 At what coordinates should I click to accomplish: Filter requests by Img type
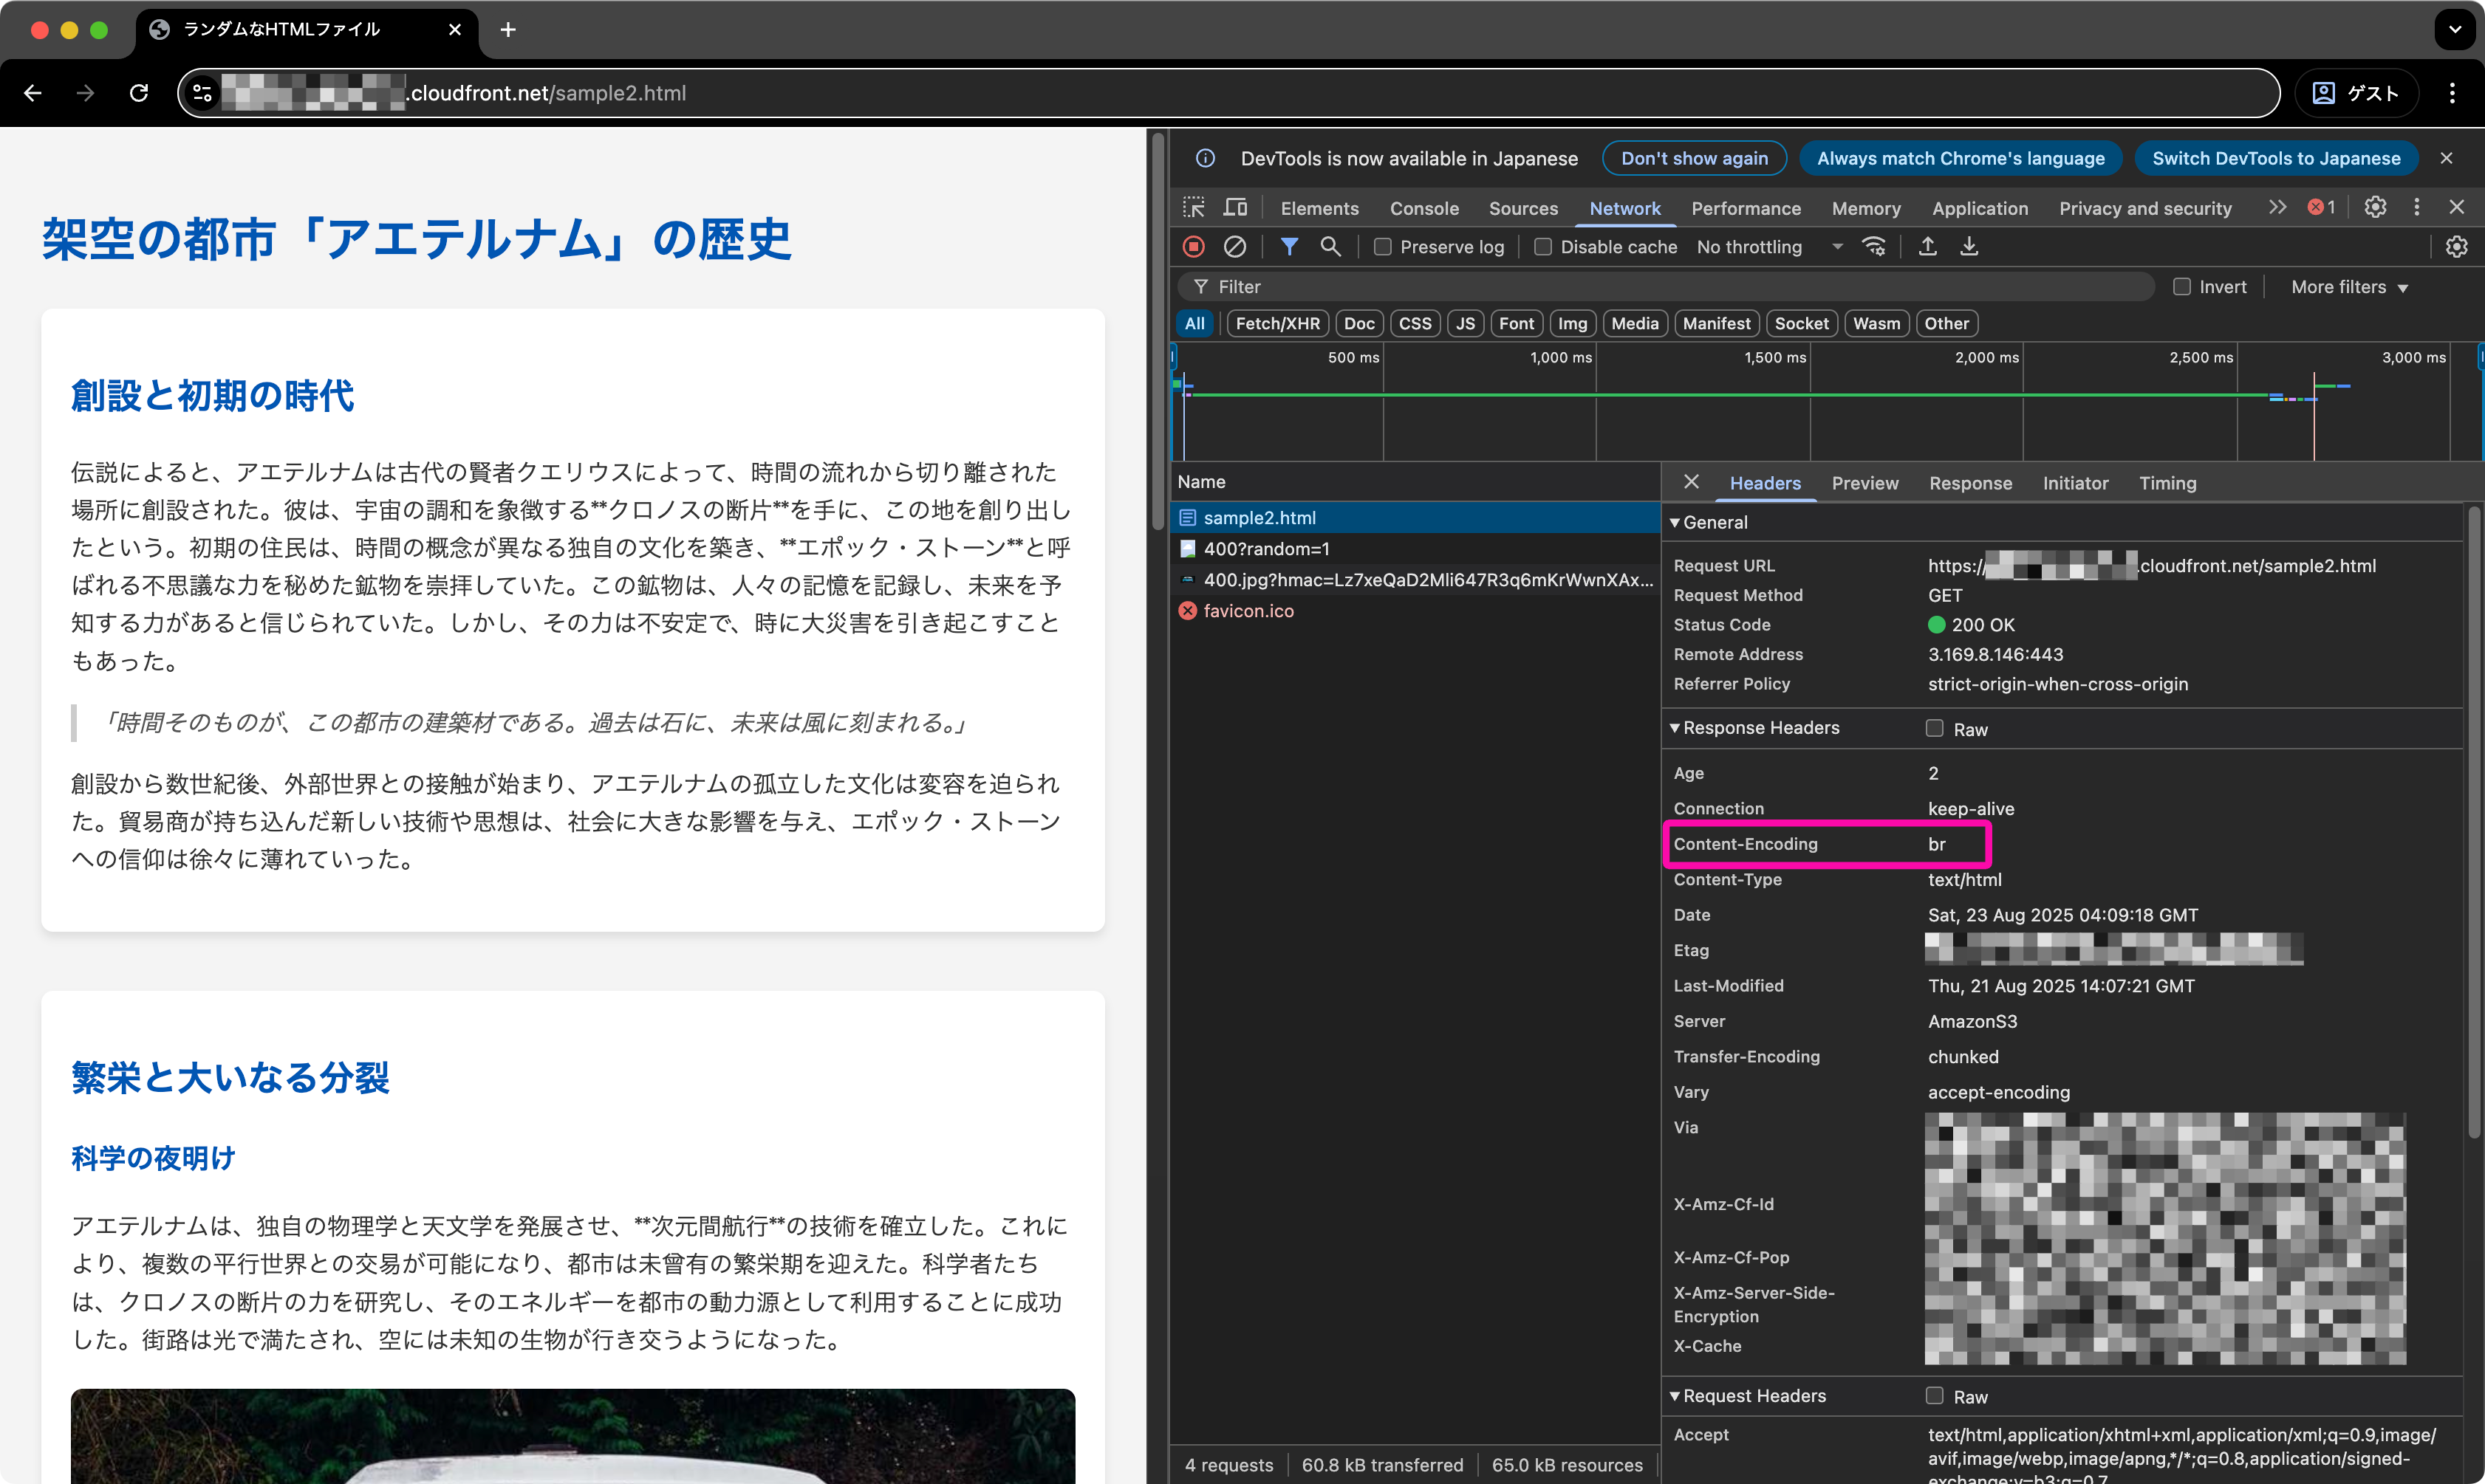pyautogui.click(x=1573, y=323)
